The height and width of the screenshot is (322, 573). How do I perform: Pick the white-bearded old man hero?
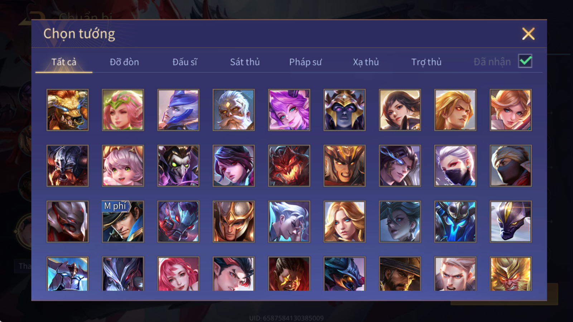[233, 110]
